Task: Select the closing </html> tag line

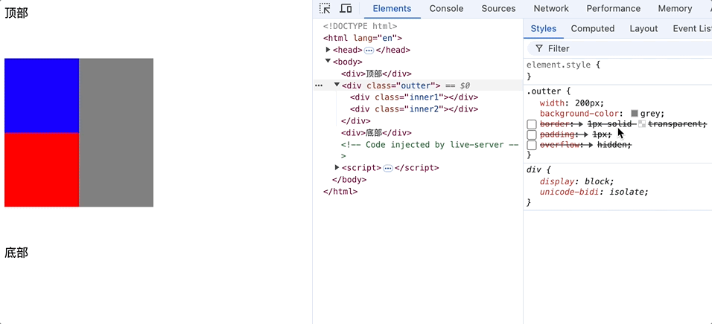Action: [340, 191]
